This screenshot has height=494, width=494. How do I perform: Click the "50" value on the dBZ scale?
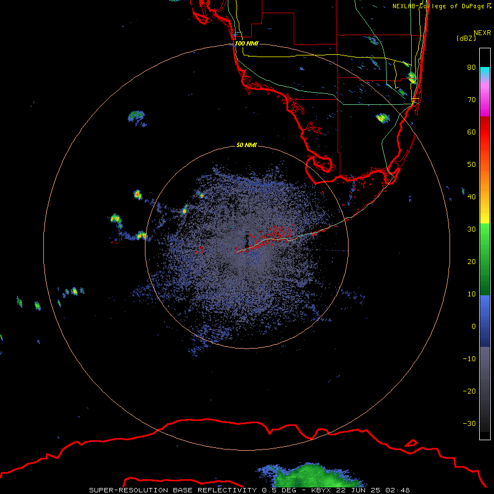pos(471,165)
